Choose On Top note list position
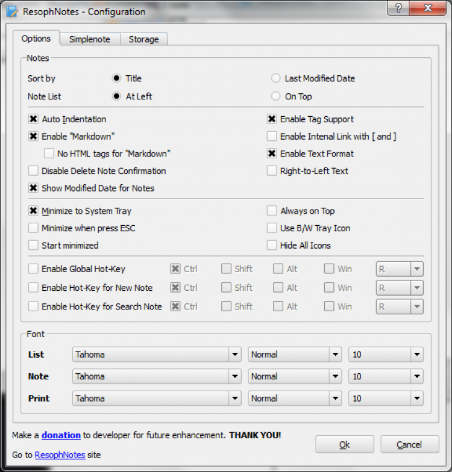 click(x=276, y=96)
